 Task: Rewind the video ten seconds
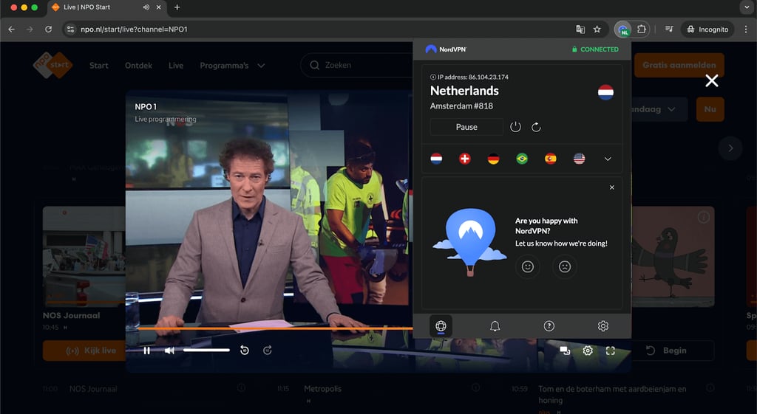point(245,351)
